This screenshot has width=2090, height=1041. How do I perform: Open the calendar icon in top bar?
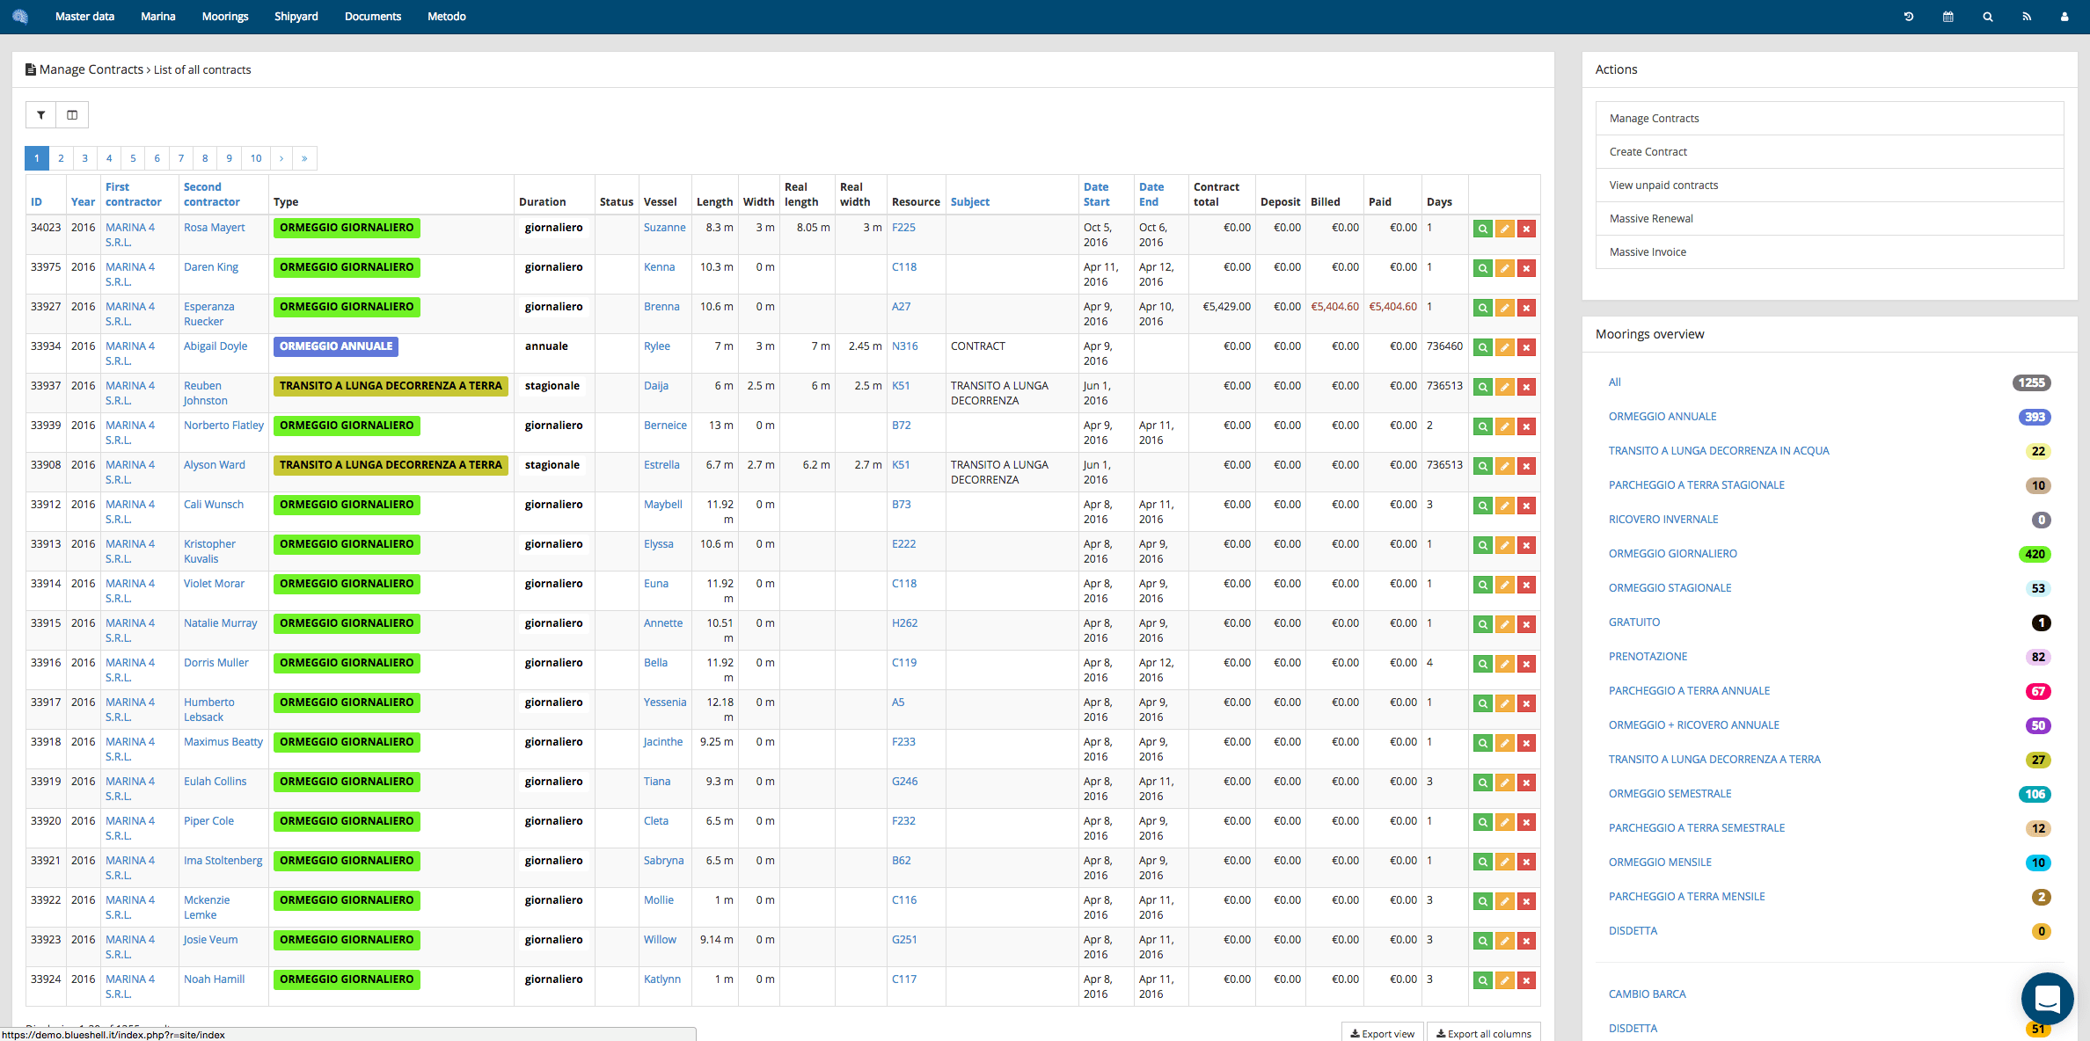tap(1948, 17)
